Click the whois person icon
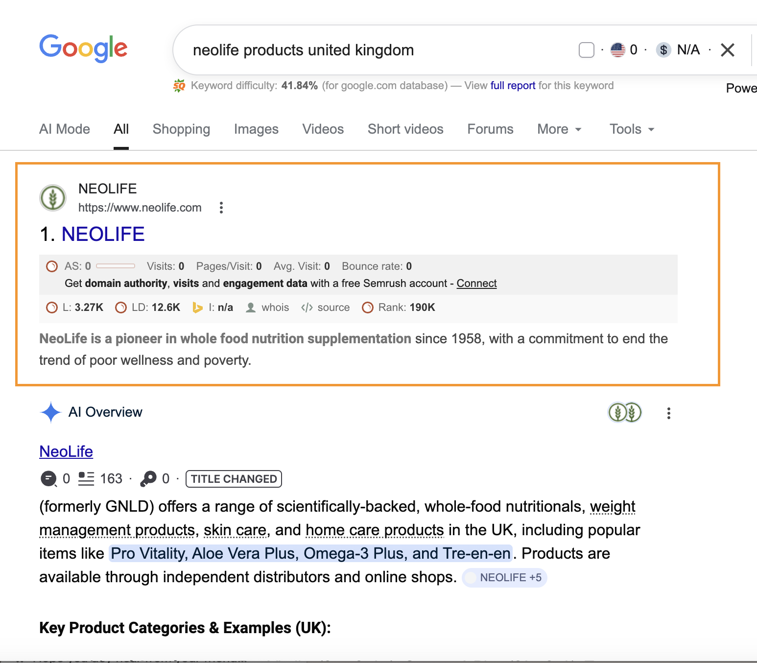Viewport: 757px width, 663px height. (251, 308)
